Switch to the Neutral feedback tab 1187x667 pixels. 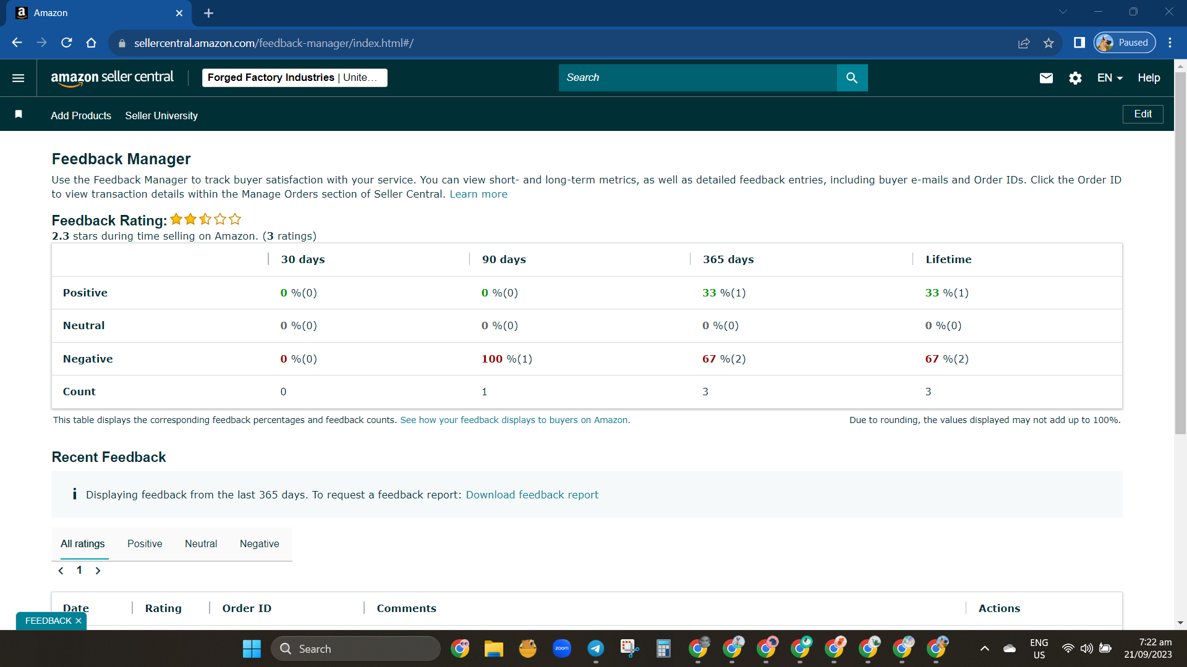click(201, 544)
